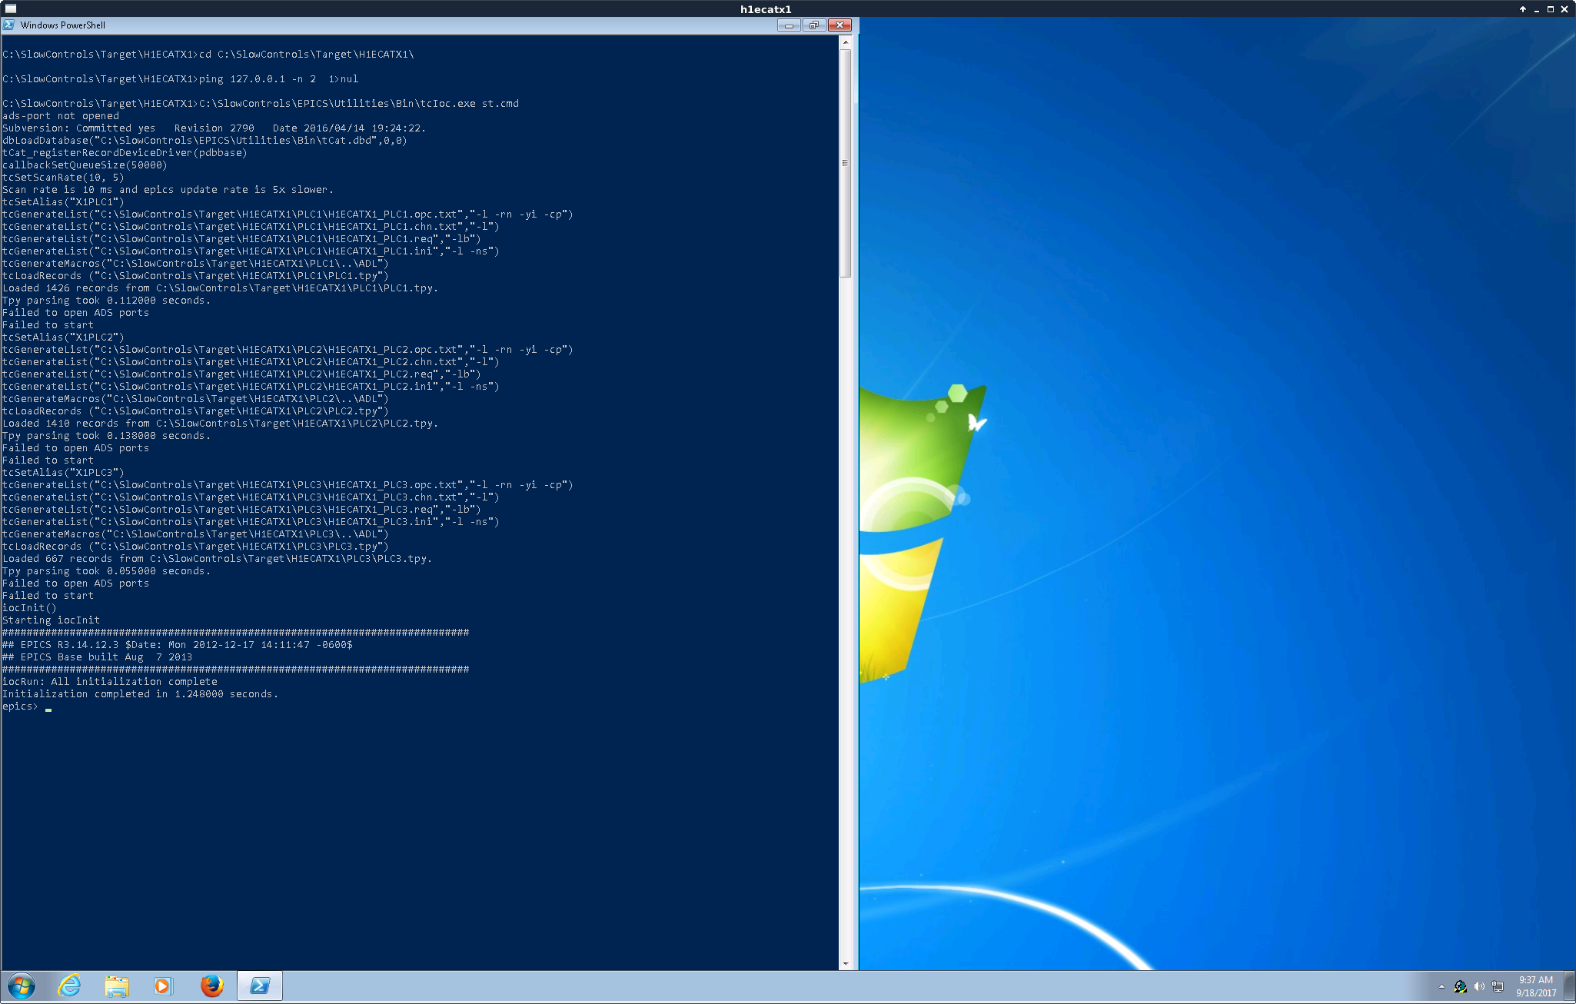Image resolution: width=1576 pixels, height=1004 pixels.
Task: Click the up-arrow button in h1ecatx1 title bar
Action: click(x=1522, y=9)
